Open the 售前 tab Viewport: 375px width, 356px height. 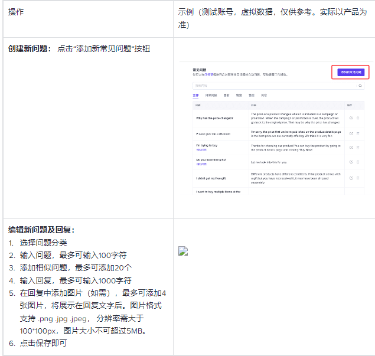click(x=226, y=95)
